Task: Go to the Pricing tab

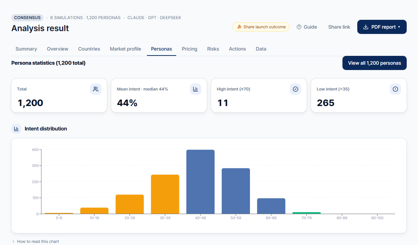Action: click(190, 49)
